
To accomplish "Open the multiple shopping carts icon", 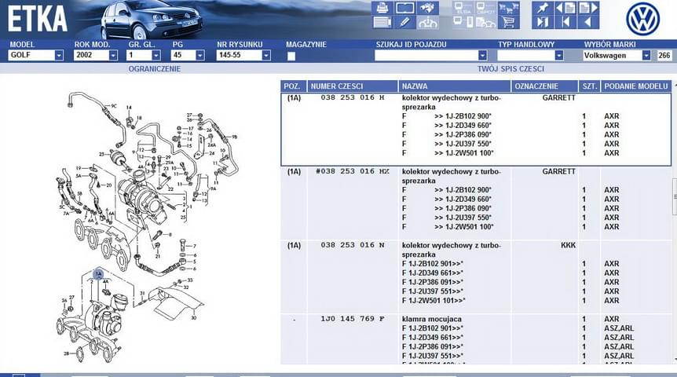I will click(x=509, y=8).
